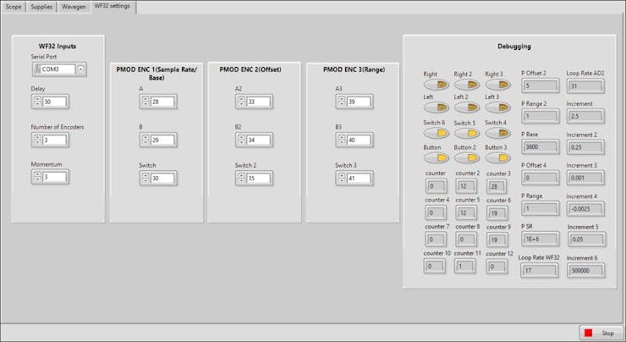Click the Increment 5 field showing 0.05
Image resolution: width=626 pixels, height=342 pixels.
click(x=586, y=240)
